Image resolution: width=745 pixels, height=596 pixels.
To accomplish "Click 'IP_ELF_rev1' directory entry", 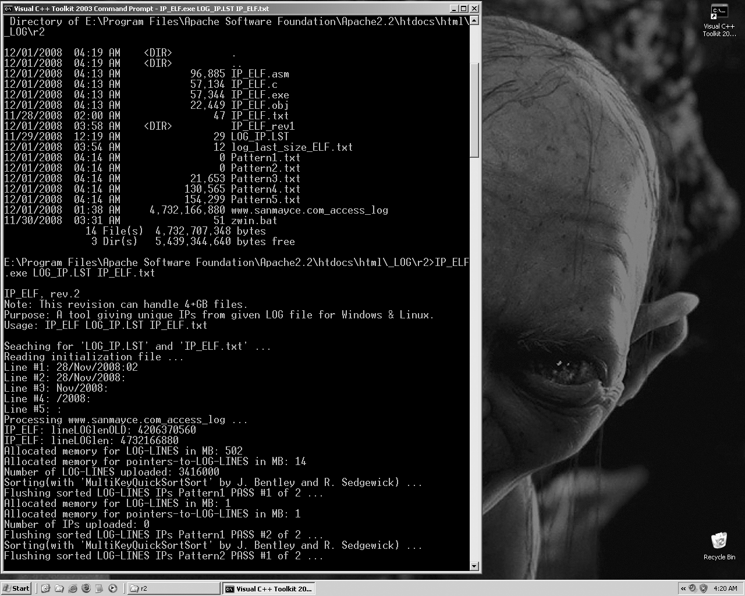I will (x=263, y=126).
